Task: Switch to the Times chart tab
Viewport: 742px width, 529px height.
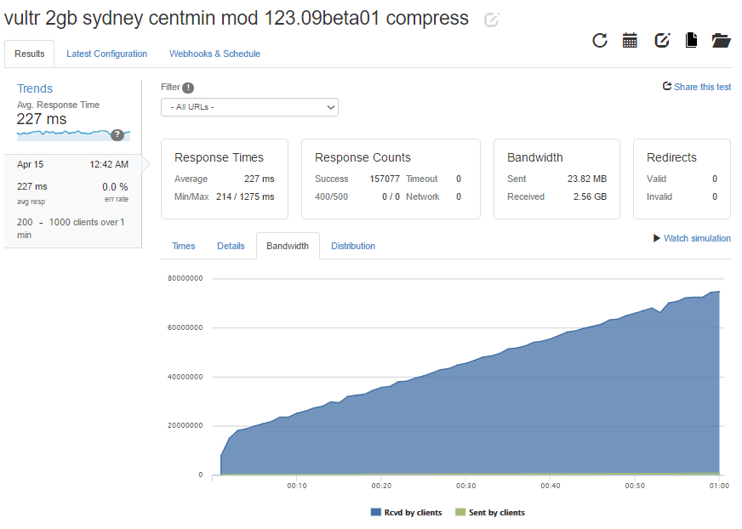Action: coord(184,246)
